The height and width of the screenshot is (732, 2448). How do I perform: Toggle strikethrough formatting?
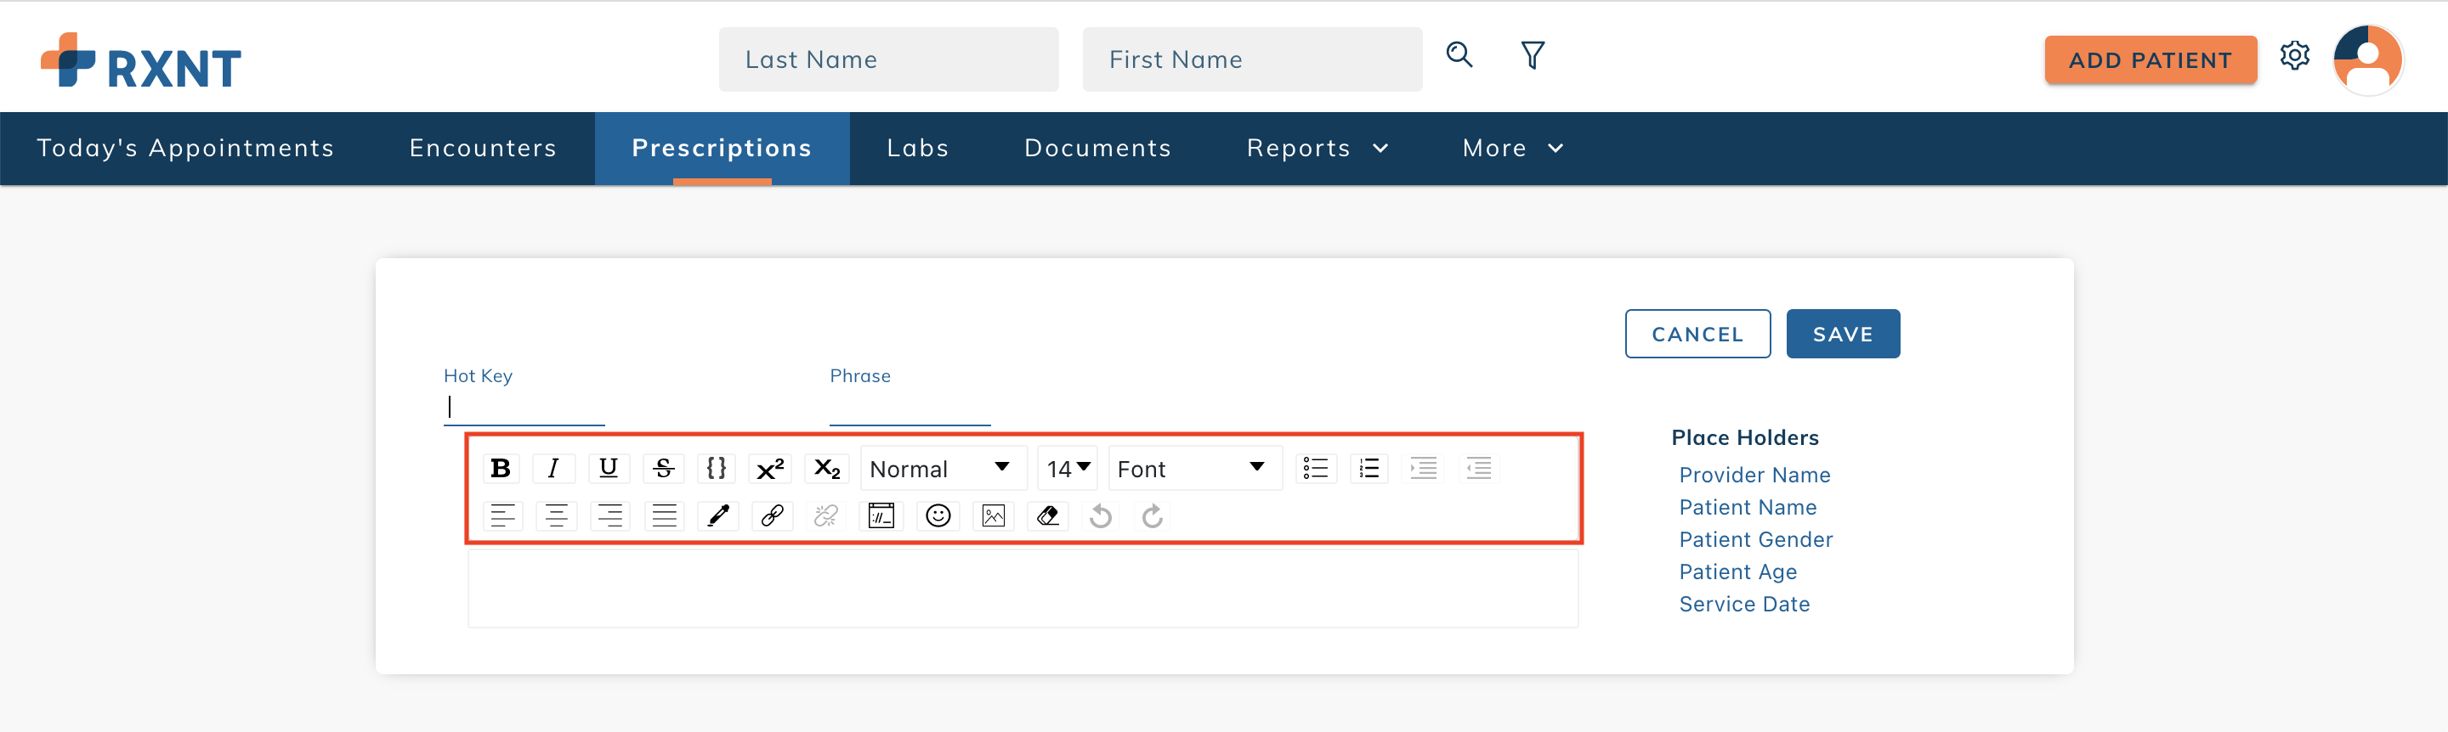(x=663, y=468)
